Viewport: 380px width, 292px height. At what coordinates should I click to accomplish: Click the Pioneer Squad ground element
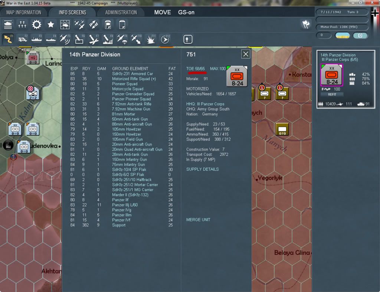point(125,84)
